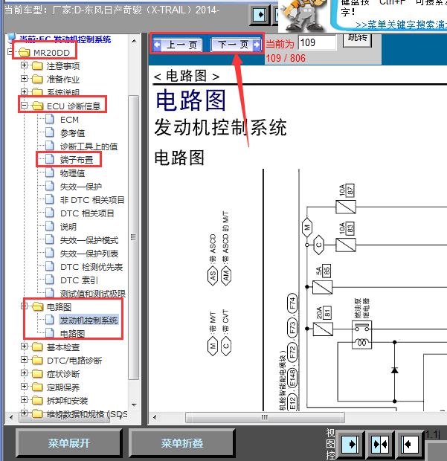This screenshot has width=447, height=461.
Task: Open the 失效—保护列表 tree entry
Action: (89, 254)
